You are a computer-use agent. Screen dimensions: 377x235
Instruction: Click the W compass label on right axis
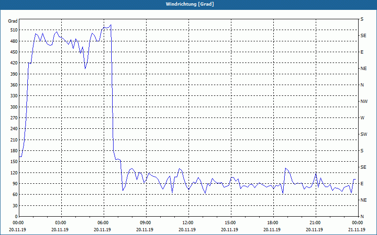point(362,118)
